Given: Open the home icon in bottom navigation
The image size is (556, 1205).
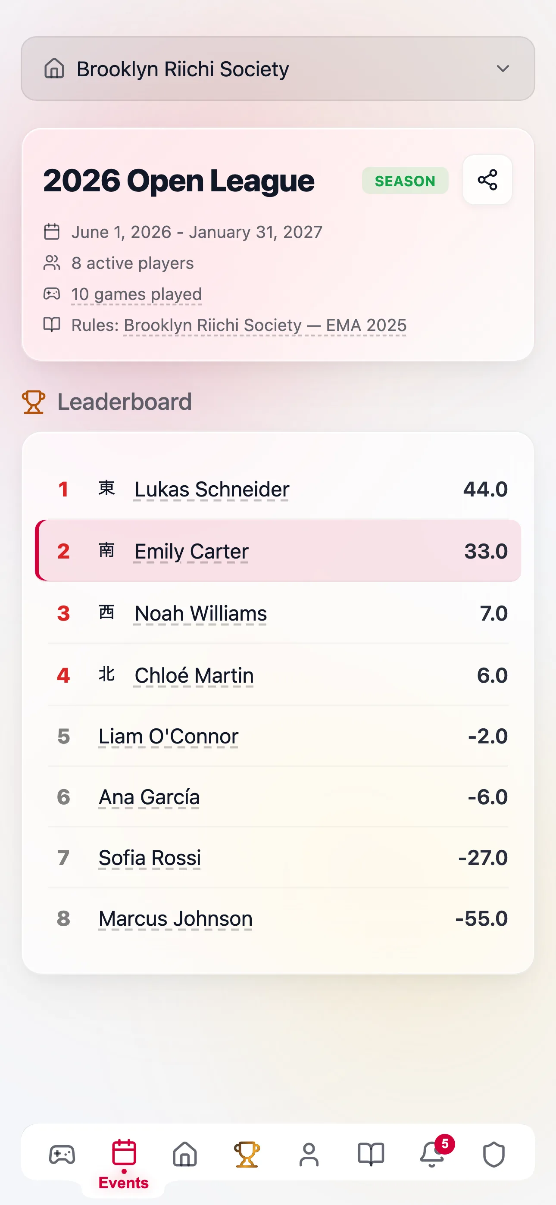Looking at the screenshot, I should [185, 1155].
